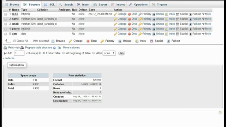Click Primary key icon in With selected bar
The height and width of the screenshot is (127, 226).
pos(102,41)
